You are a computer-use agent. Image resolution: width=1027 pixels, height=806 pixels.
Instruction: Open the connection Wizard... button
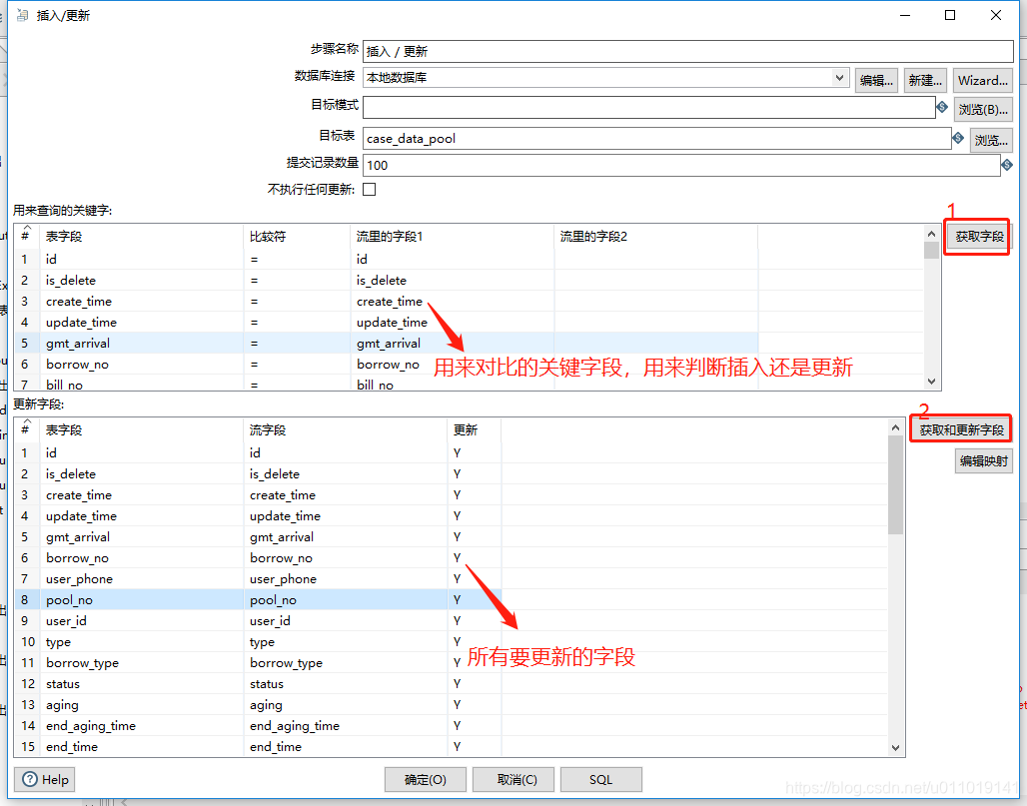(982, 81)
